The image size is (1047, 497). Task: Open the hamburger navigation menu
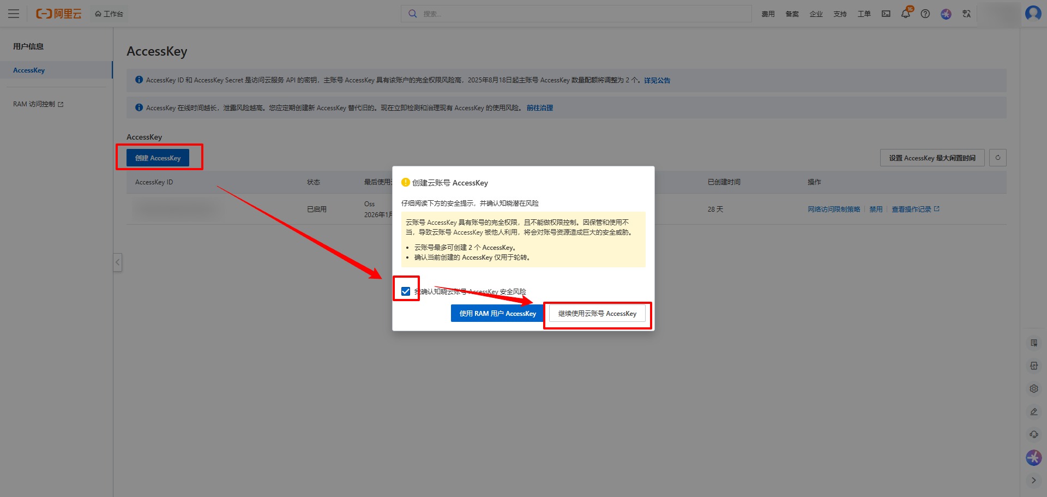[x=14, y=14]
